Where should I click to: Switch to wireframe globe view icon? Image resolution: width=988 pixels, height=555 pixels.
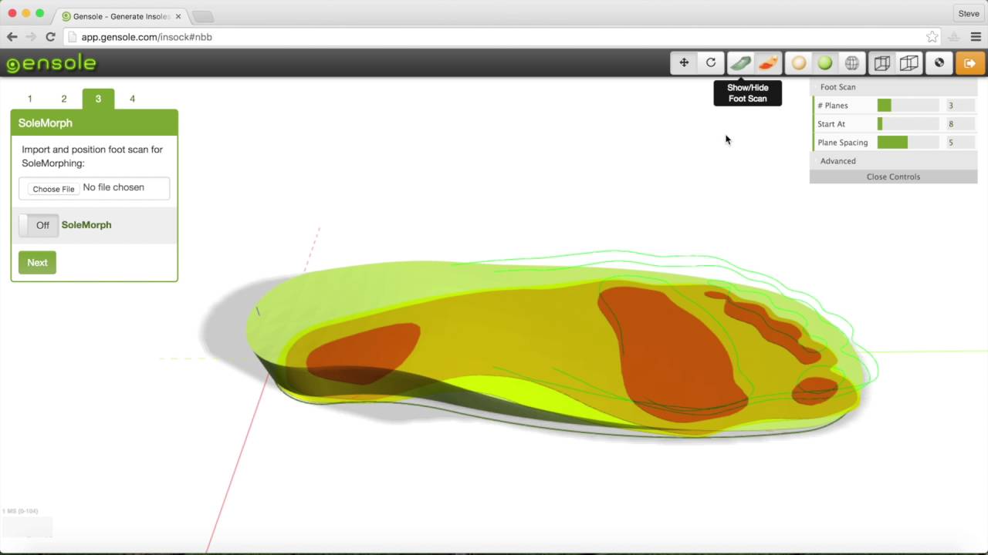[852, 63]
